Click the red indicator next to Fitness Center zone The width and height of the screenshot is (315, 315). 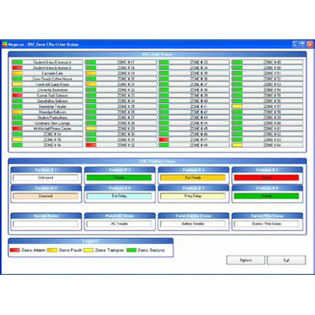[17, 128]
